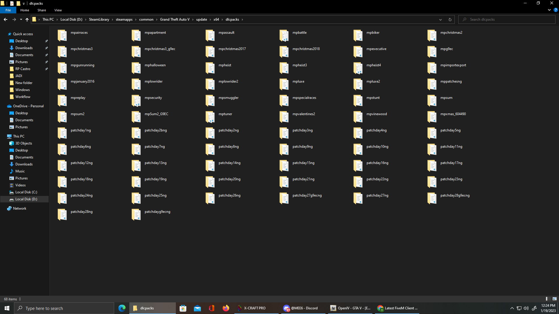Click the volume speaker tray icon

point(526,308)
